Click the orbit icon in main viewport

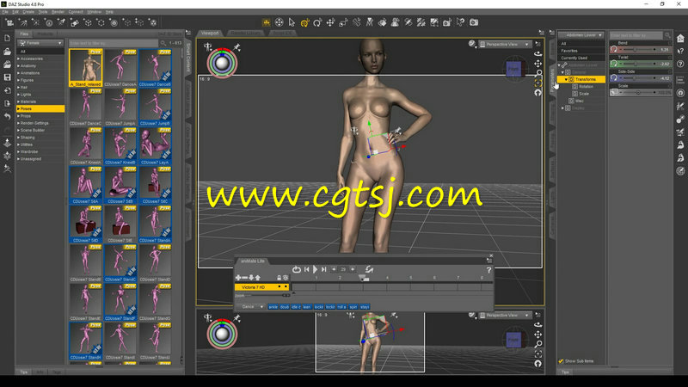click(x=538, y=53)
